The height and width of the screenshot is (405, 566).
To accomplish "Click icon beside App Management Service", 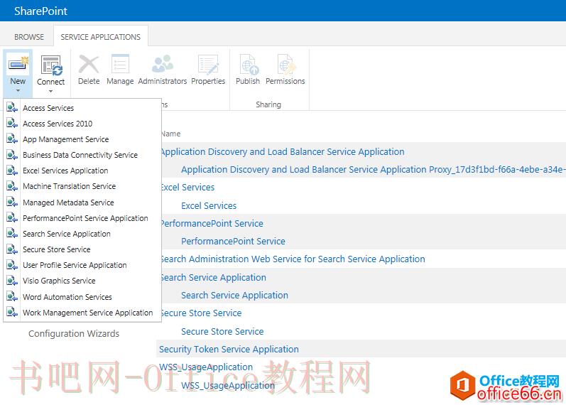I will pyautogui.click(x=12, y=139).
